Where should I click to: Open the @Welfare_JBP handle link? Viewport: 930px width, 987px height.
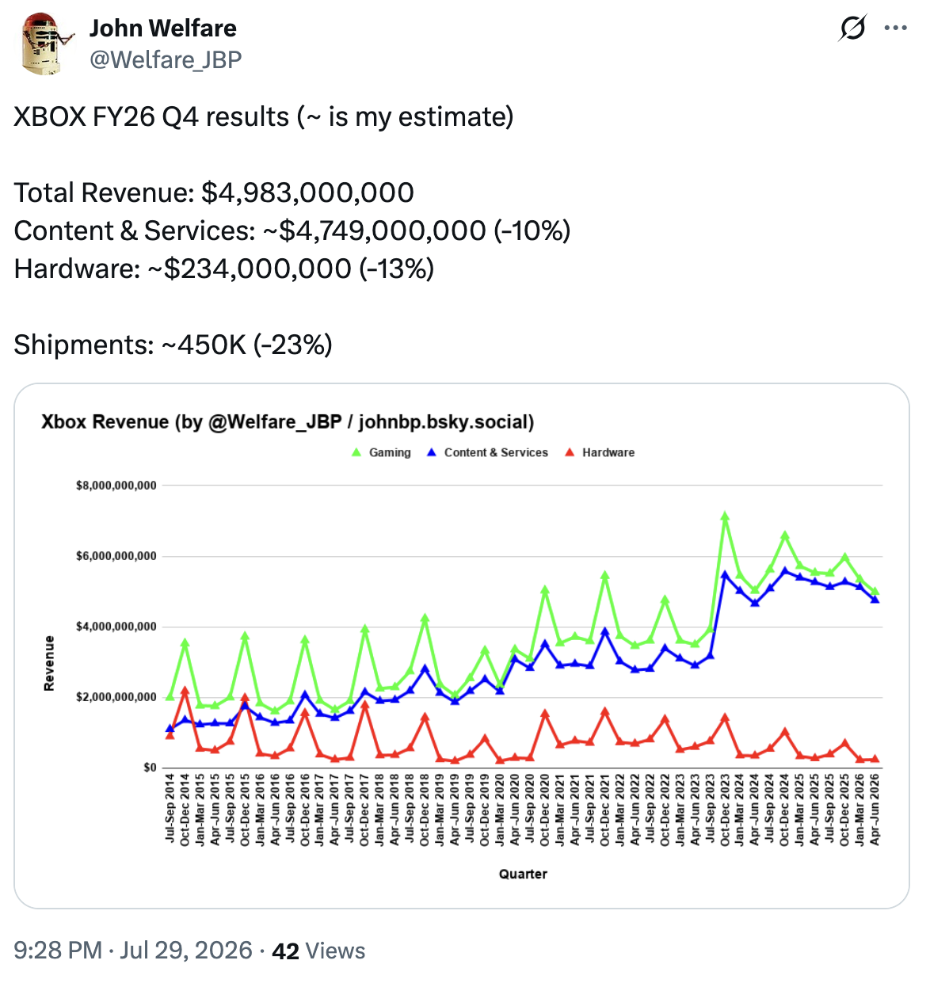[166, 59]
